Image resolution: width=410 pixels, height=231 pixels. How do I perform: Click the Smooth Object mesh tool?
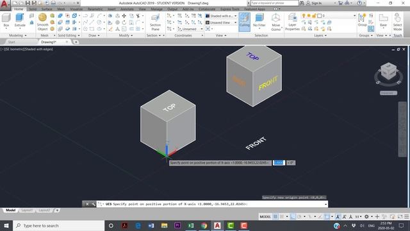click(x=42, y=22)
